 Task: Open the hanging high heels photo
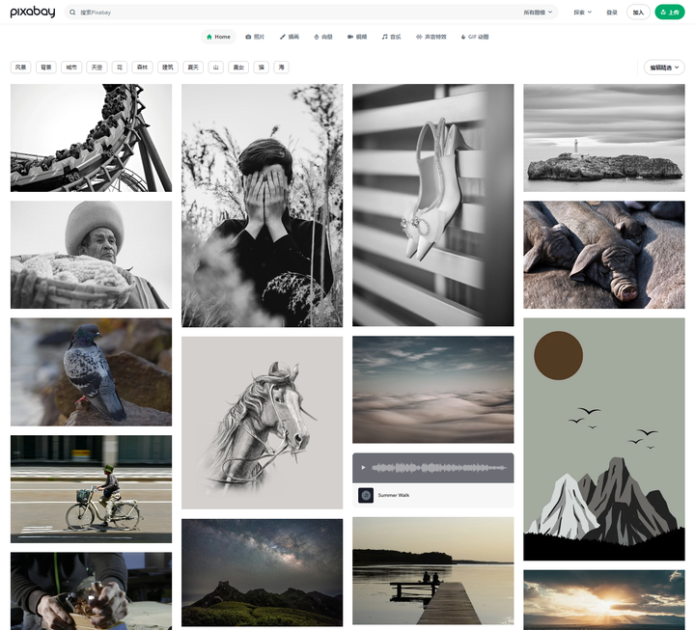433,205
